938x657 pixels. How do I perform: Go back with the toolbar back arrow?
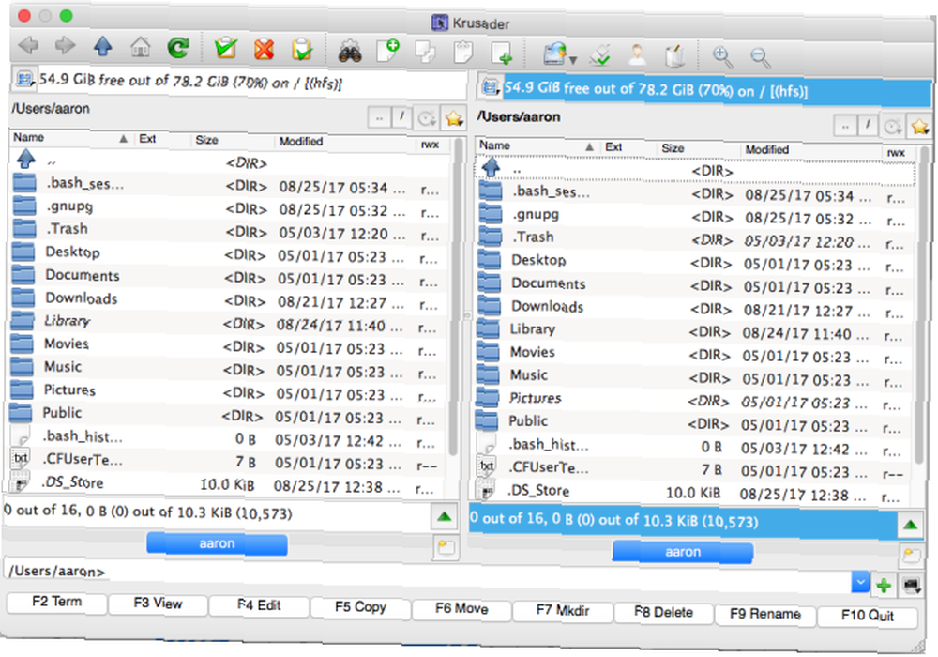coord(28,45)
